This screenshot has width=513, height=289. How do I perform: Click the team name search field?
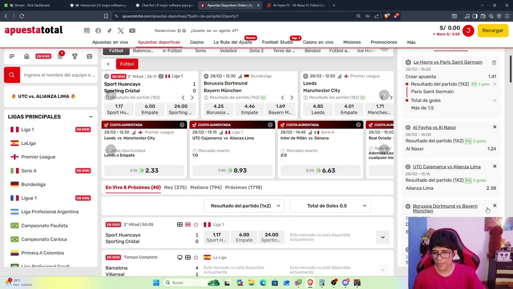(59, 75)
